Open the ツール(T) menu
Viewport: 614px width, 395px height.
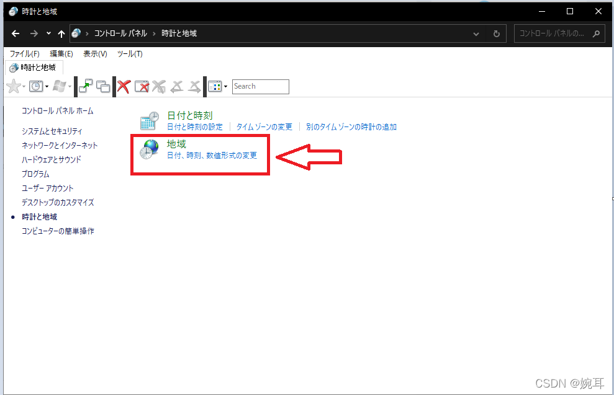(129, 54)
